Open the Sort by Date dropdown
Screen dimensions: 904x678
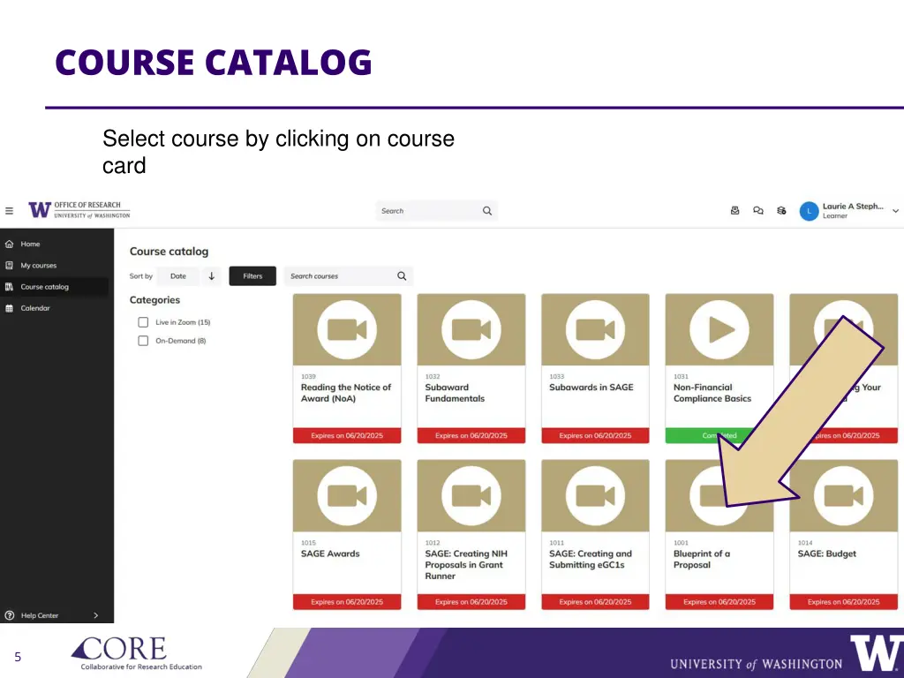(x=178, y=276)
